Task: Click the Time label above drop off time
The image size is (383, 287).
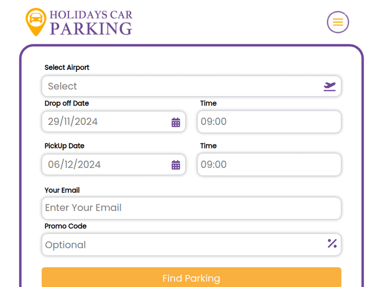Action: [x=208, y=103]
